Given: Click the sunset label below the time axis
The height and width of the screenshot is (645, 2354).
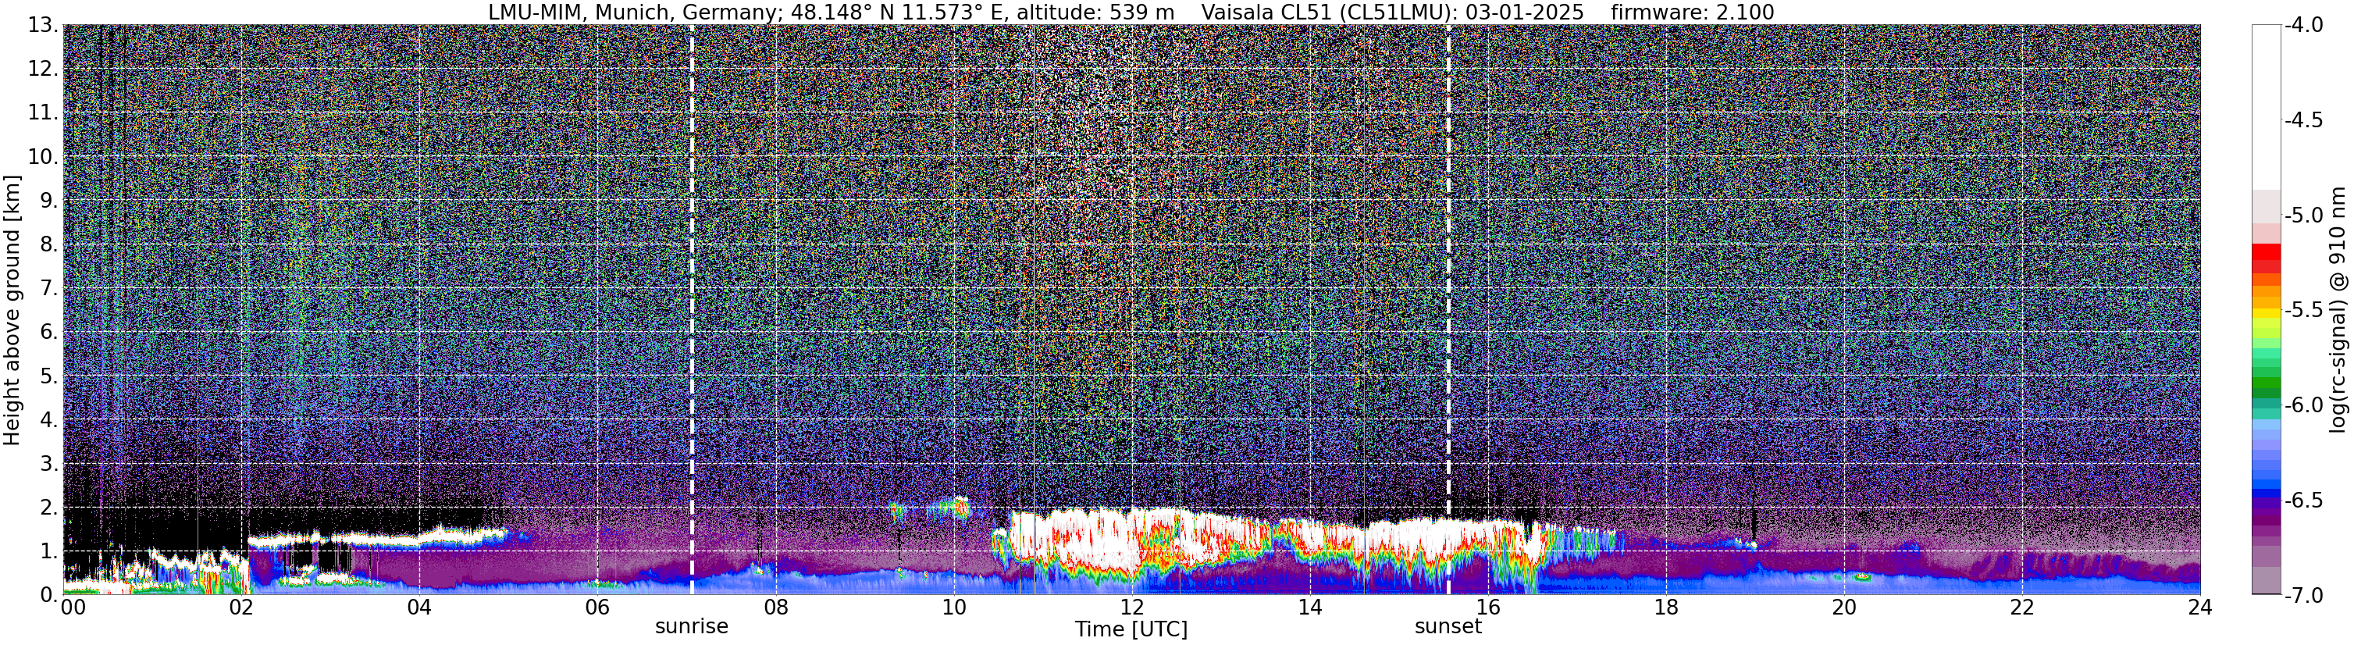Looking at the screenshot, I should coord(1448,627).
